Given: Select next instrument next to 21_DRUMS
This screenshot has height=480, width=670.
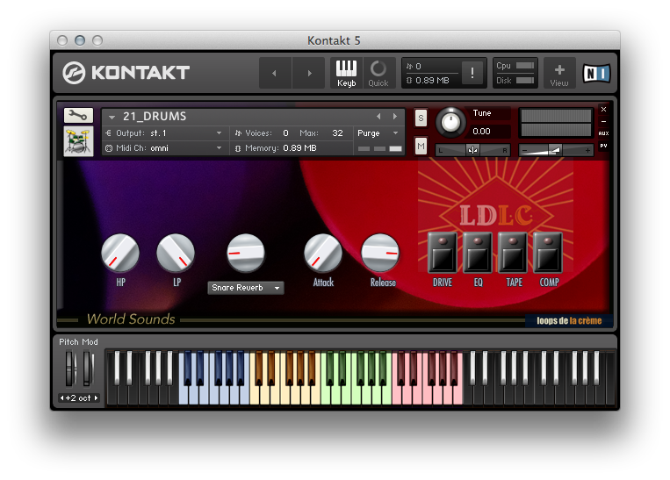Looking at the screenshot, I should pos(395,116).
